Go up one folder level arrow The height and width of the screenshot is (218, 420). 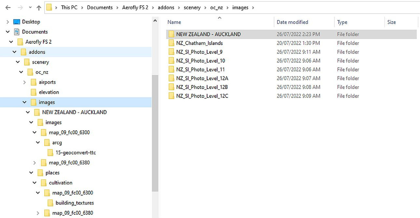click(39, 8)
